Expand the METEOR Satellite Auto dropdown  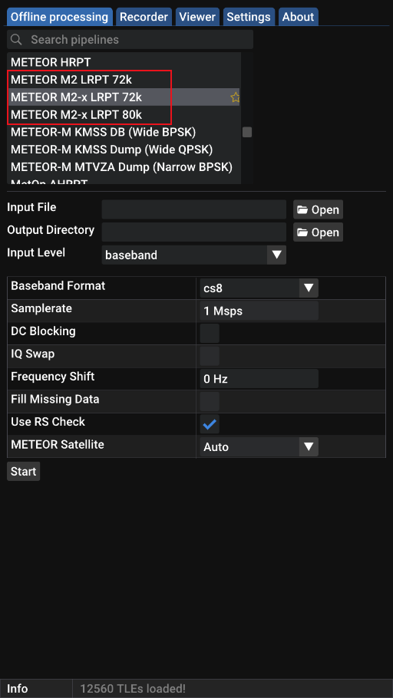[259, 446]
